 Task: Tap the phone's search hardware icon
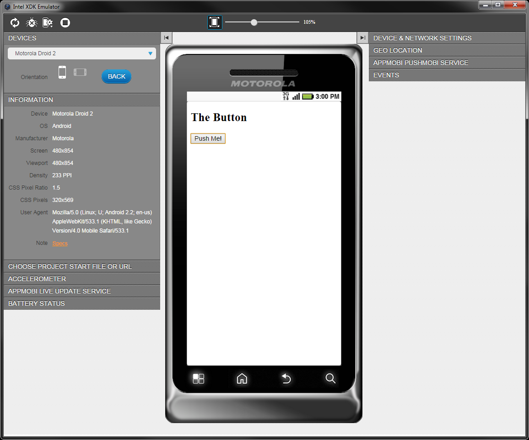click(x=330, y=378)
